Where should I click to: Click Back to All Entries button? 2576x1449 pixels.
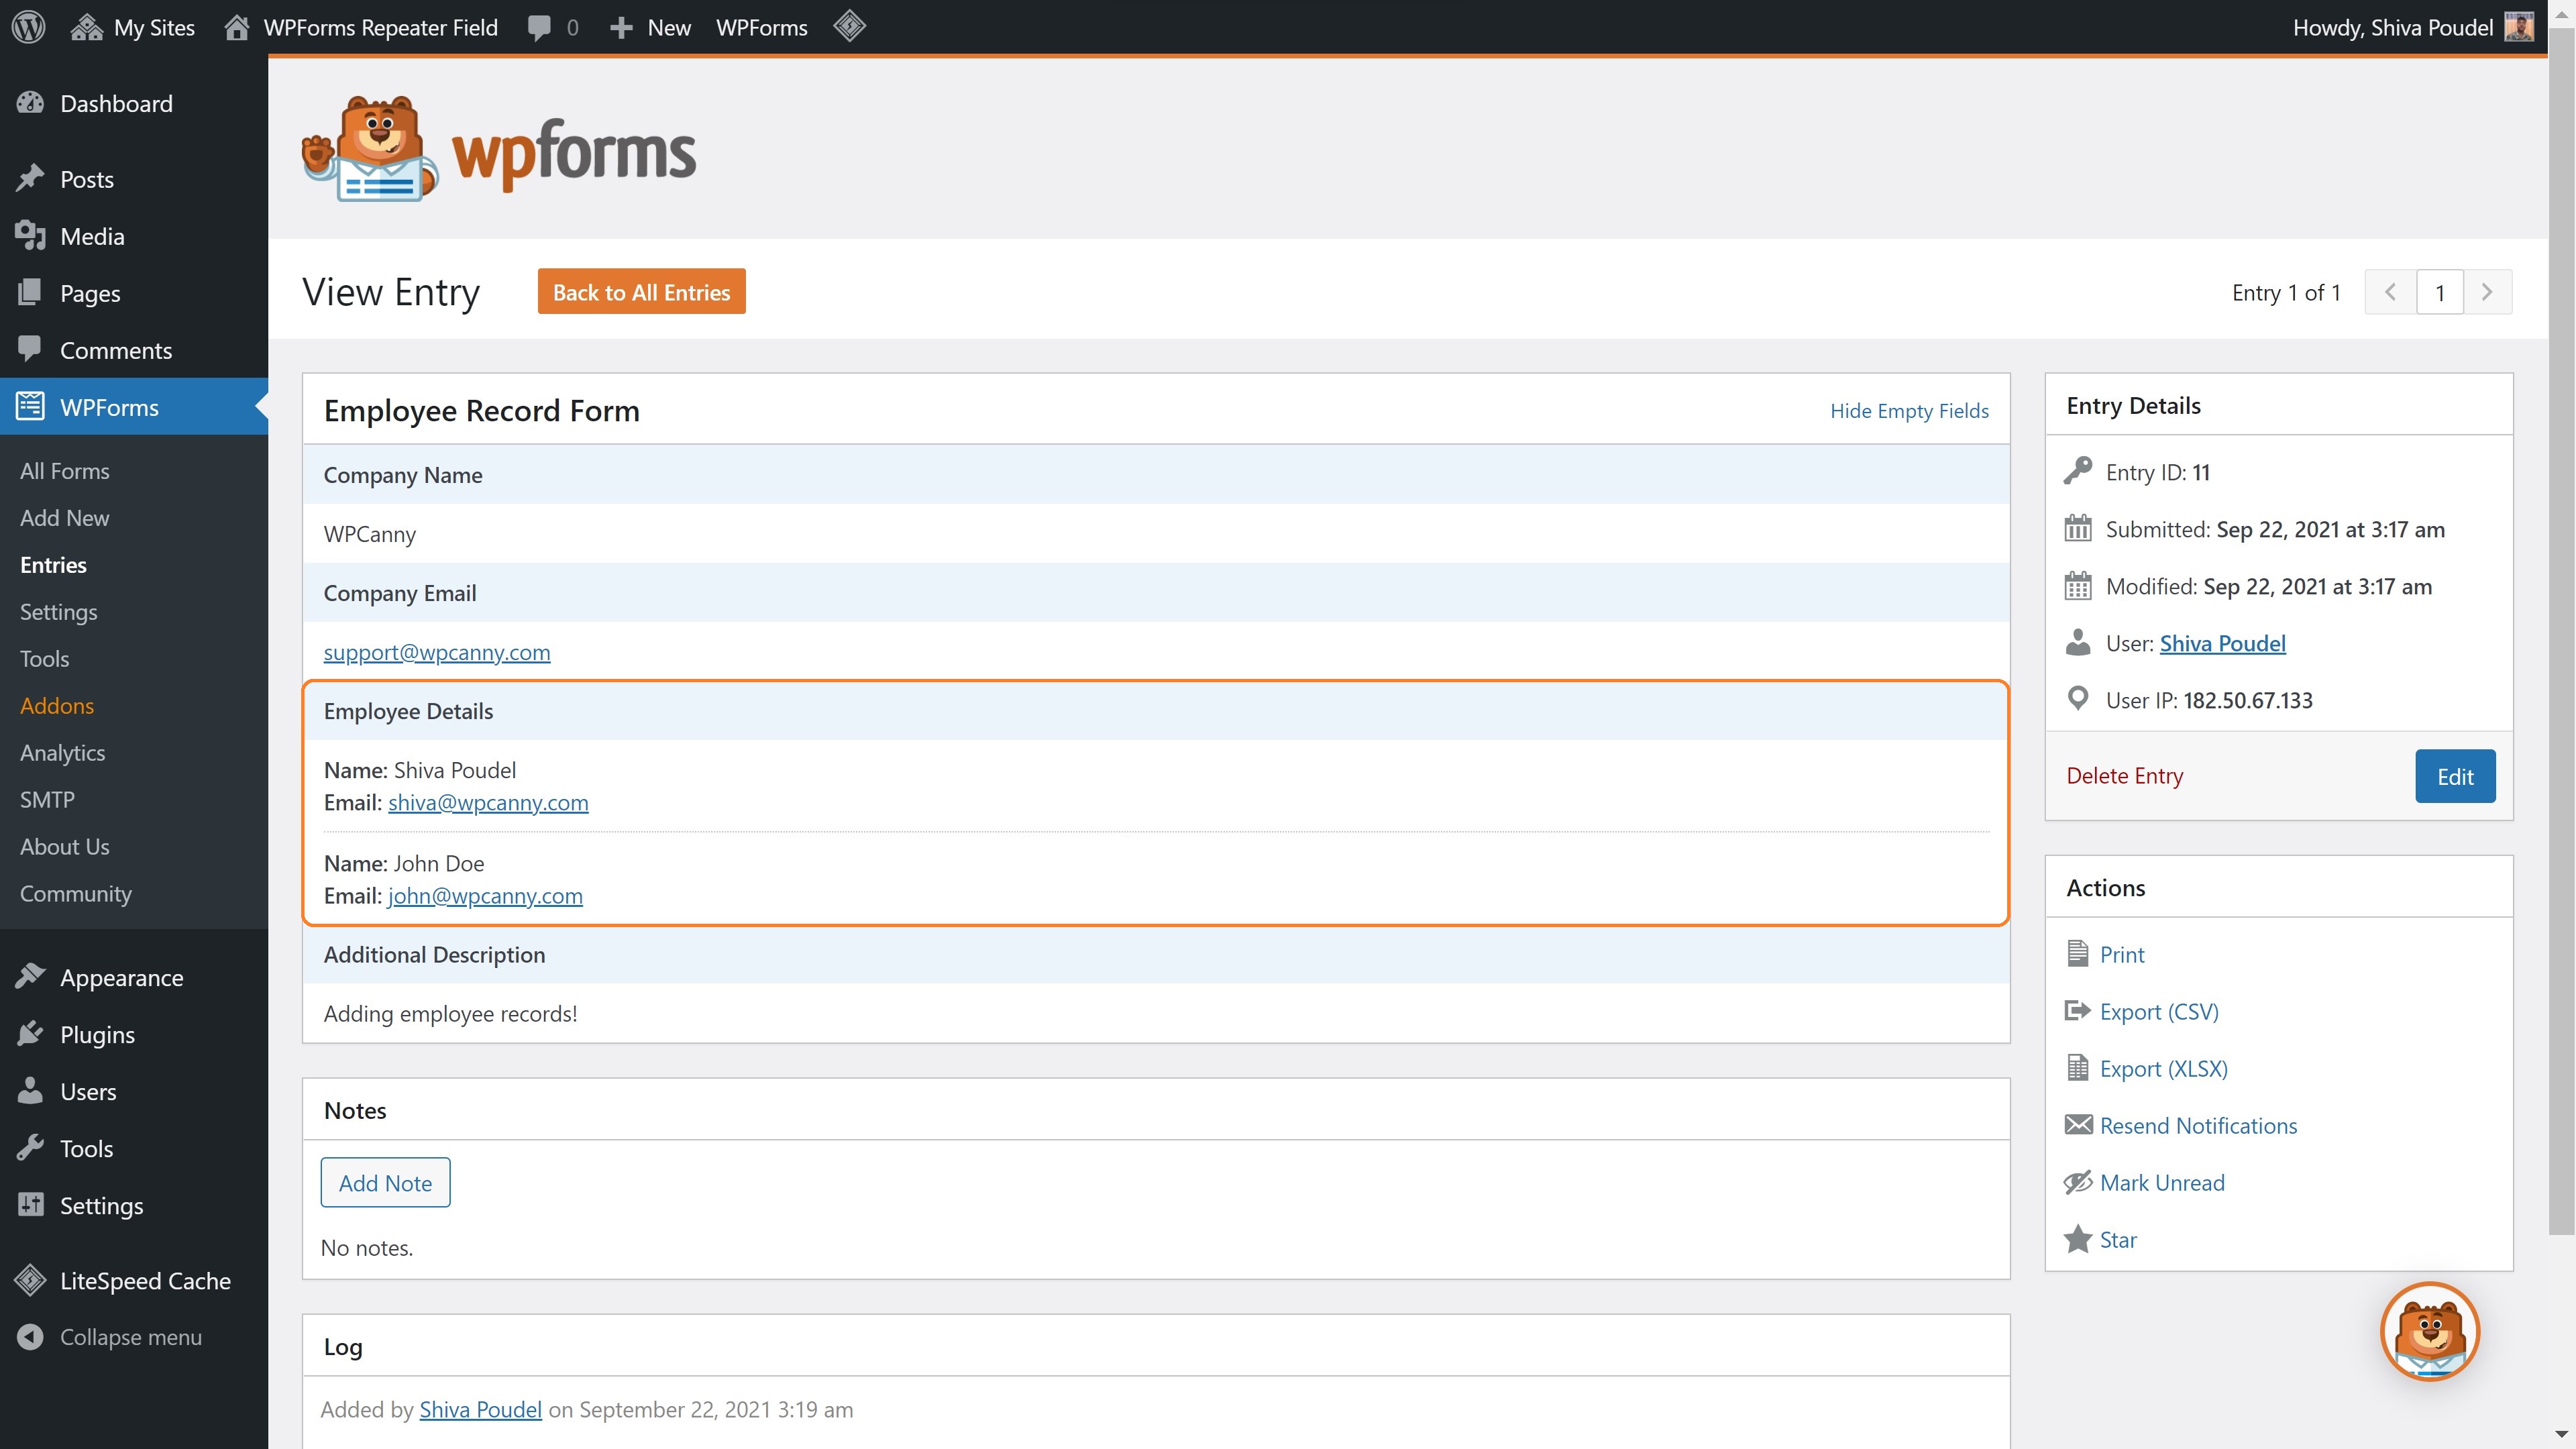[x=641, y=292]
